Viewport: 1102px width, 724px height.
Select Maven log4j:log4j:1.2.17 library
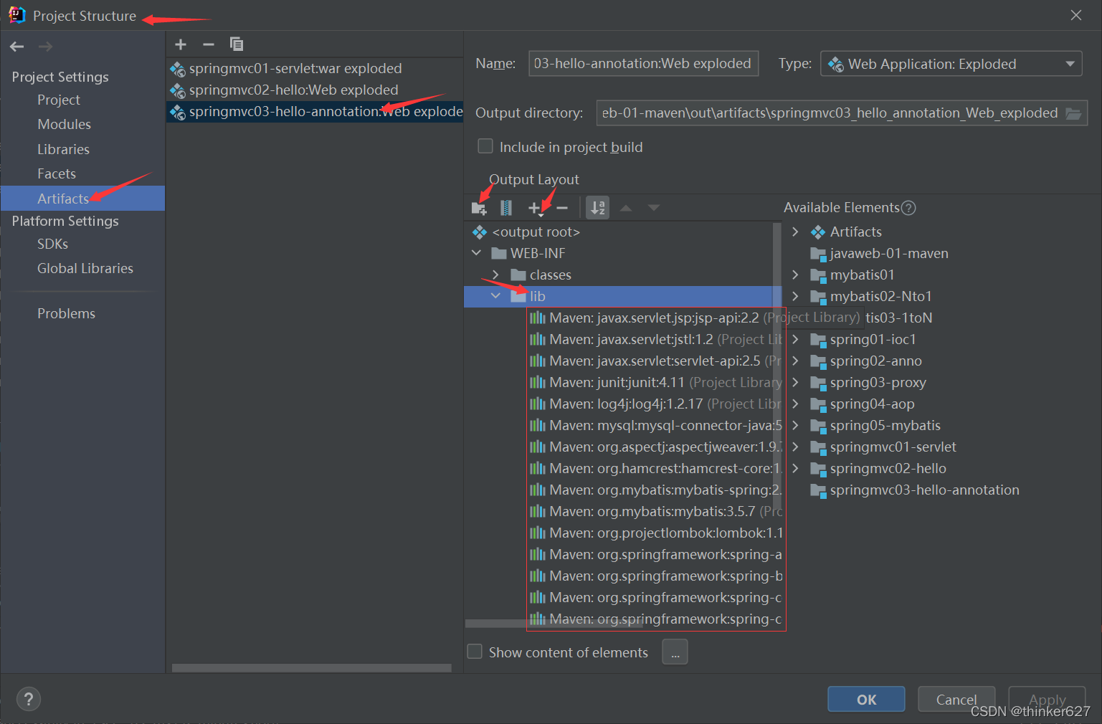click(x=655, y=404)
